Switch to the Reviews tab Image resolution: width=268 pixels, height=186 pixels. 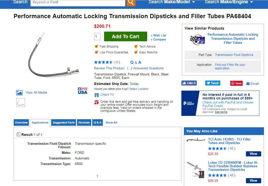click(84, 122)
